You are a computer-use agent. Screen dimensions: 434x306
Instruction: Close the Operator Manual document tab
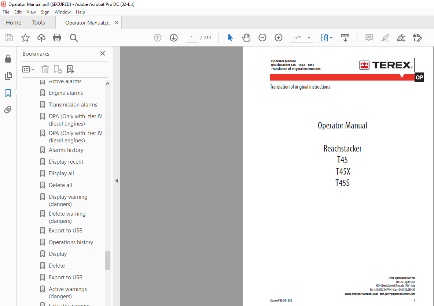point(117,23)
